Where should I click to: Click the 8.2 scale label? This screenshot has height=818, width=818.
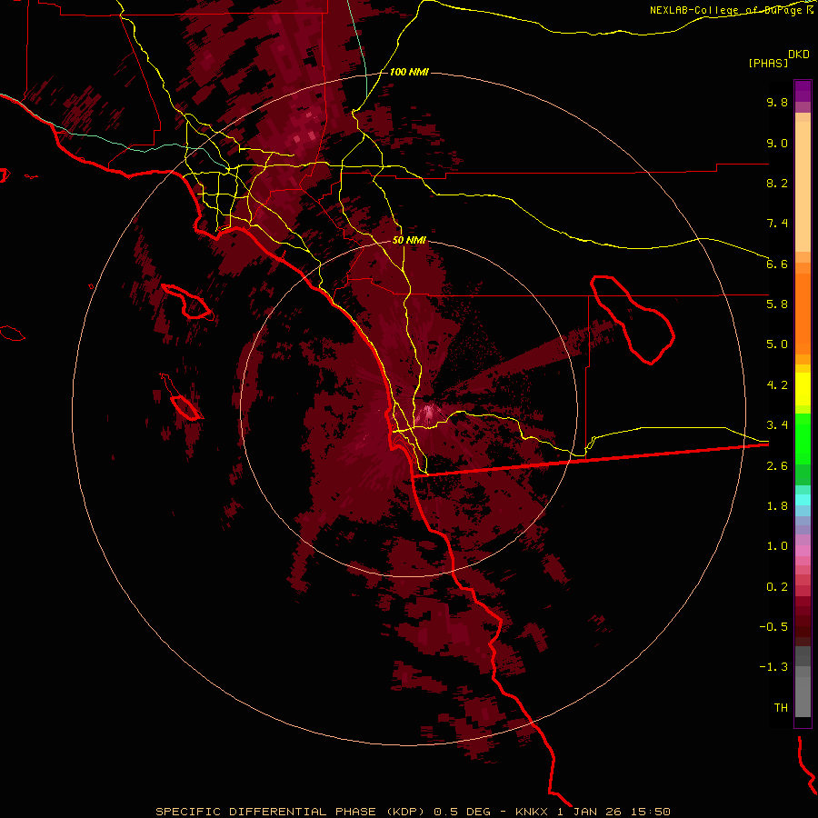point(777,183)
